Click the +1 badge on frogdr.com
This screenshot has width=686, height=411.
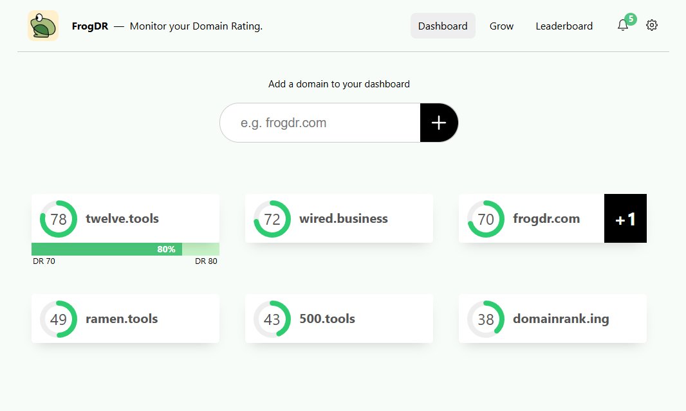[626, 218]
